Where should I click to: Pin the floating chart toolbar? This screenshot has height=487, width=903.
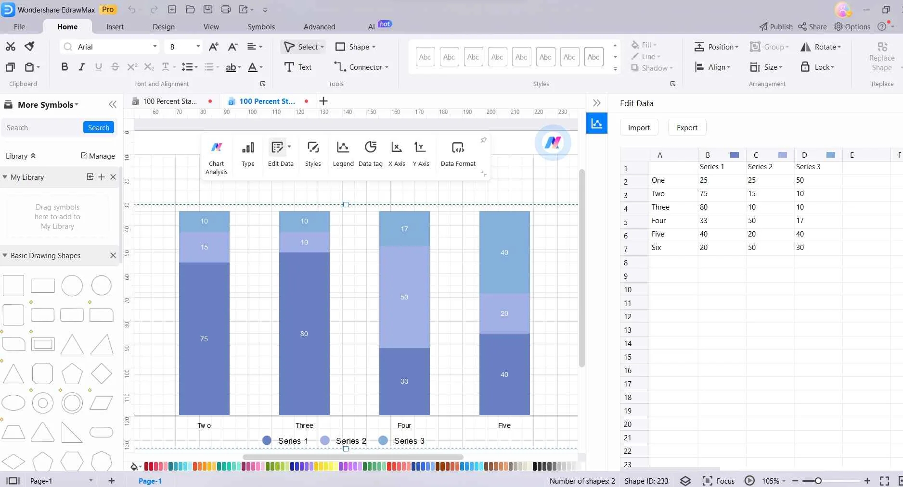[x=483, y=140]
